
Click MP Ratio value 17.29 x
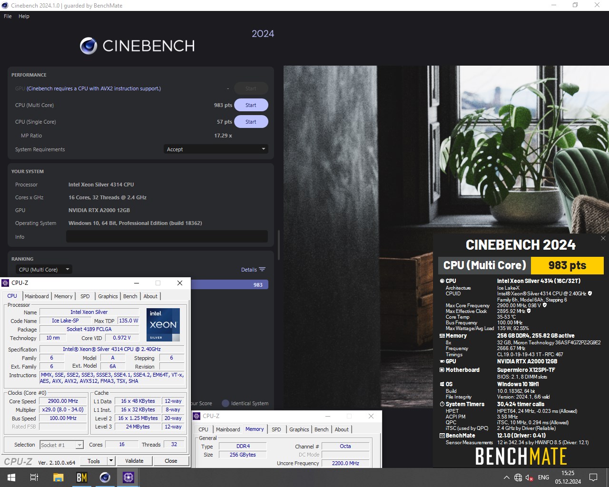[x=223, y=136]
